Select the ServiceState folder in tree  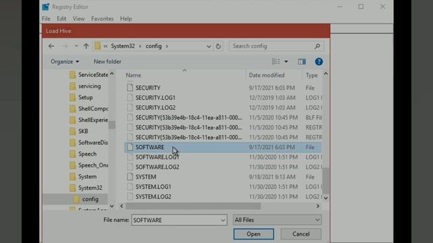tap(93, 75)
